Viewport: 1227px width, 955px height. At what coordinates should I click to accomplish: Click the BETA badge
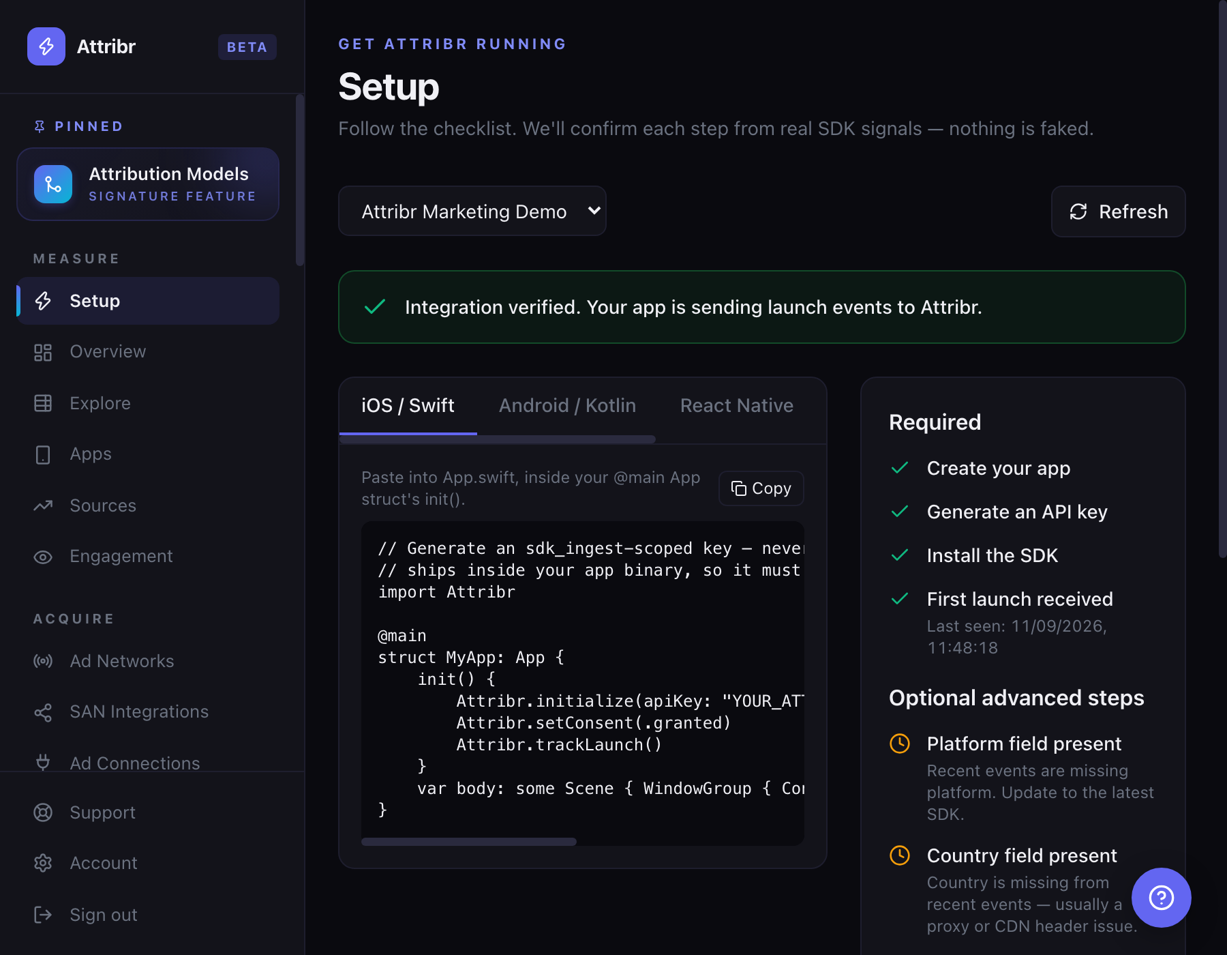click(247, 47)
